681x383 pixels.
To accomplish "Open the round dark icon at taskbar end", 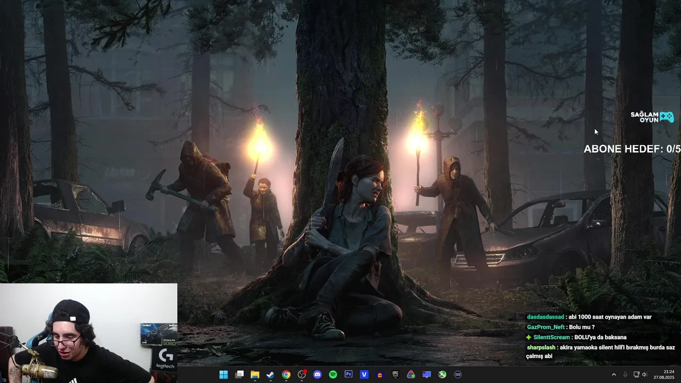I will (x=458, y=374).
